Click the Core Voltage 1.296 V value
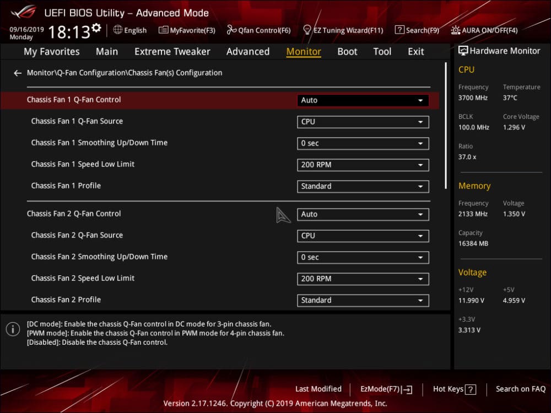Viewport: 551px width, 413px height. [x=514, y=128]
